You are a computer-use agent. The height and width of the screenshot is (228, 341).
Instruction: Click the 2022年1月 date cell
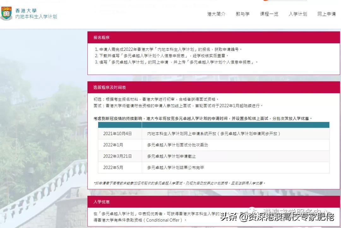pos(120,145)
